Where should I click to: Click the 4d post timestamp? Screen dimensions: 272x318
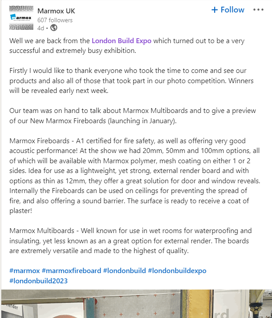tap(41, 28)
